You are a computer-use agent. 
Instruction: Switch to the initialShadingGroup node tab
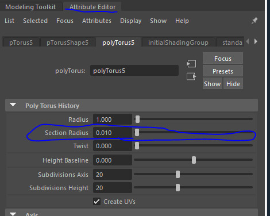[178, 43]
